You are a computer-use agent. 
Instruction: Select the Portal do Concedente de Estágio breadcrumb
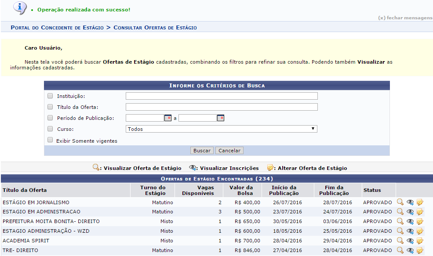57,28
